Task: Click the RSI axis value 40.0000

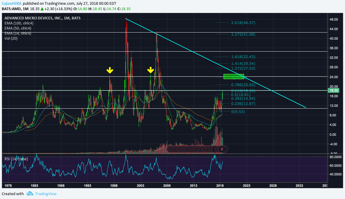Action: [x=335, y=174]
